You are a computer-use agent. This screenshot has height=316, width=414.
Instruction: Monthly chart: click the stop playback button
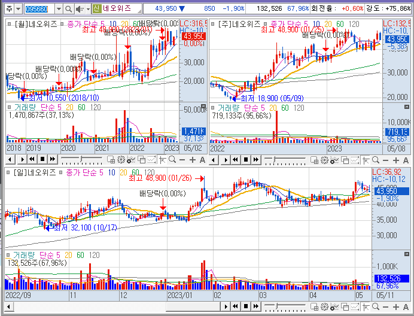tap(42, 159)
